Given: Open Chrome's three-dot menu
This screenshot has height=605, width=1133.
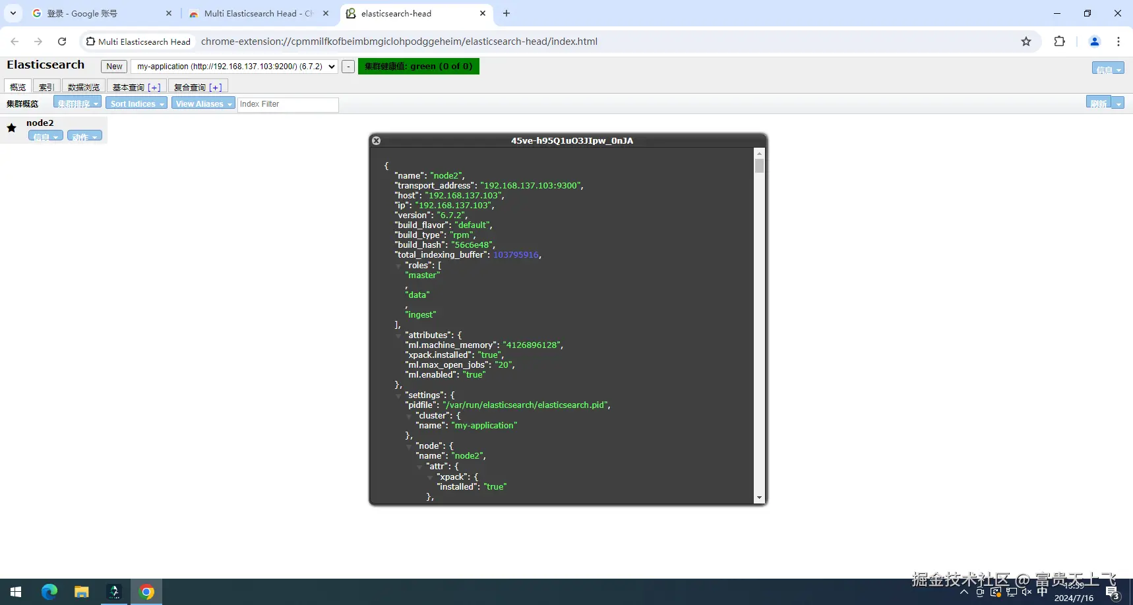Looking at the screenshot, I should (x=1118, y=42).
